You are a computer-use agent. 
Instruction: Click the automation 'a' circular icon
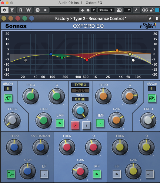click(x=37, y=10)
